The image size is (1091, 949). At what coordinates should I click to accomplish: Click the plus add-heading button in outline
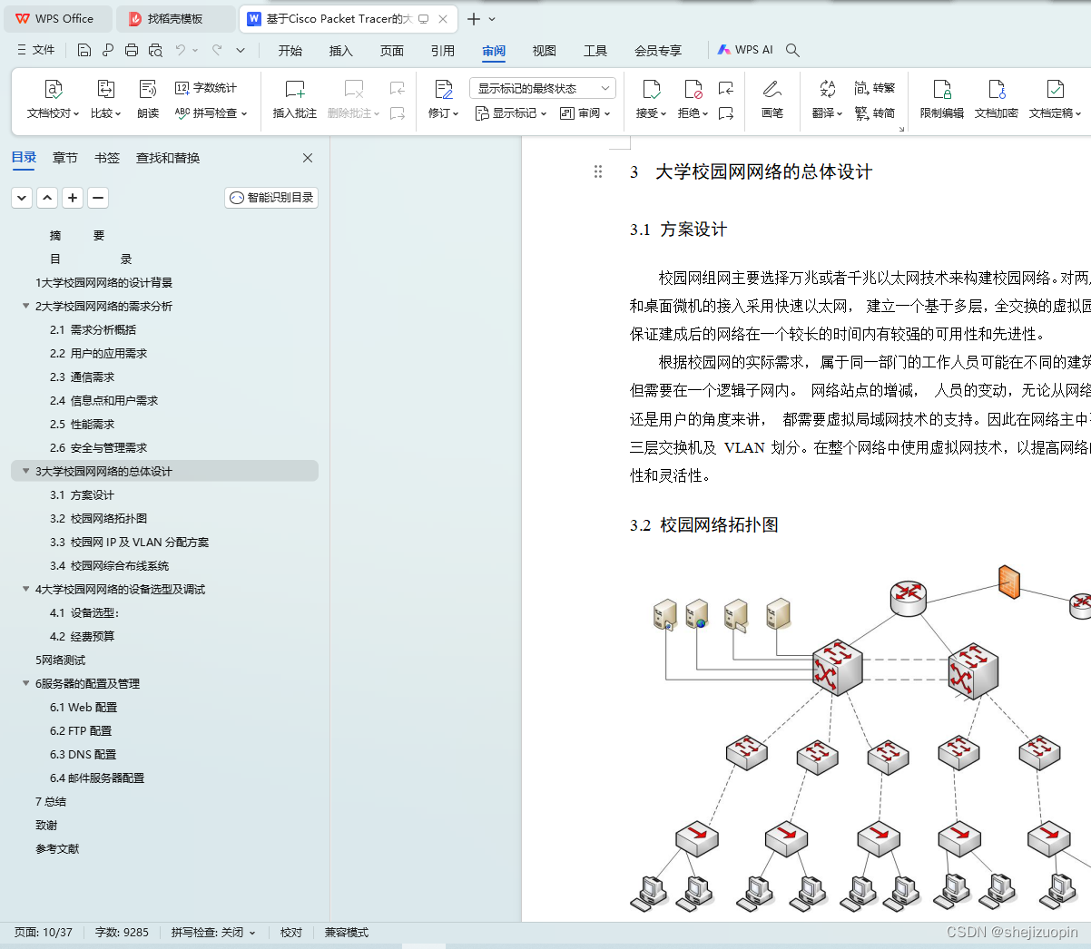[x=74, y=198]
